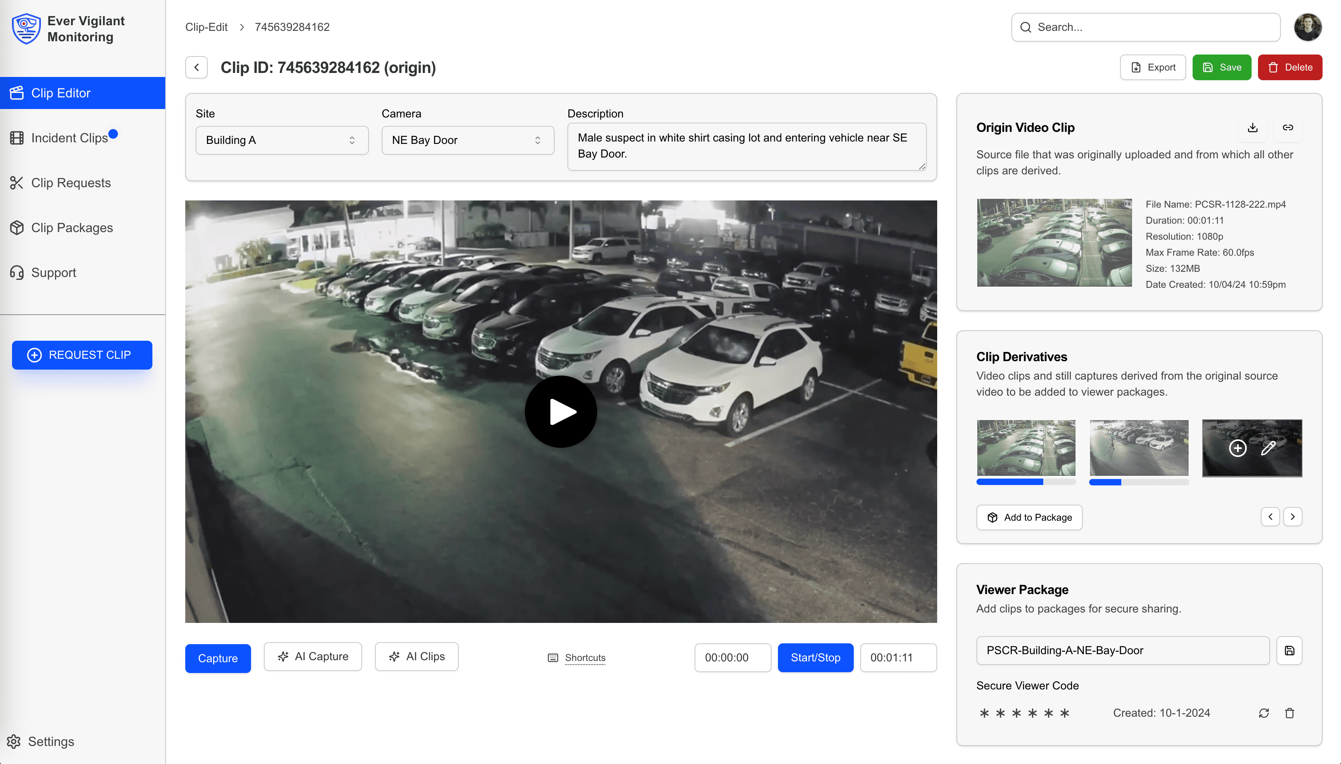1341x764 pixels.
Task: Open the Site dropdown Building A
Action: pos(282,140)
